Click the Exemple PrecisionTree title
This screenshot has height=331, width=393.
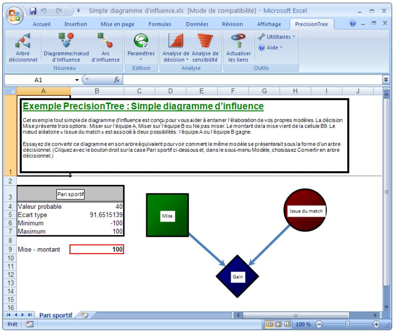click(x=143, y=106)
